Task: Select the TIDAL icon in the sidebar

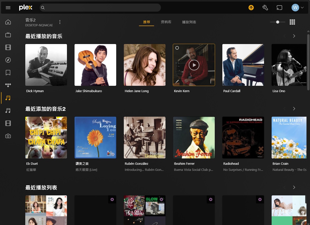Action: point(8,85)
